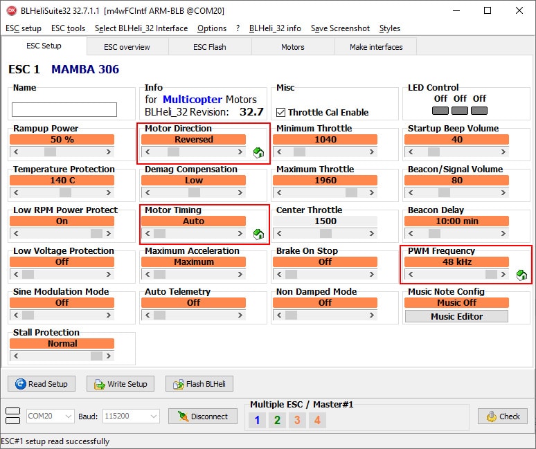
Task: Reset Motor Direction to default icon
Action: click(258, 153)
